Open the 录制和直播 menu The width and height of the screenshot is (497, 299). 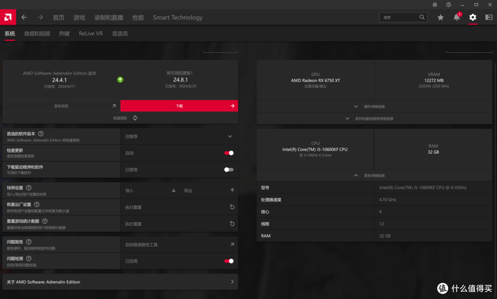pos(109,17)
